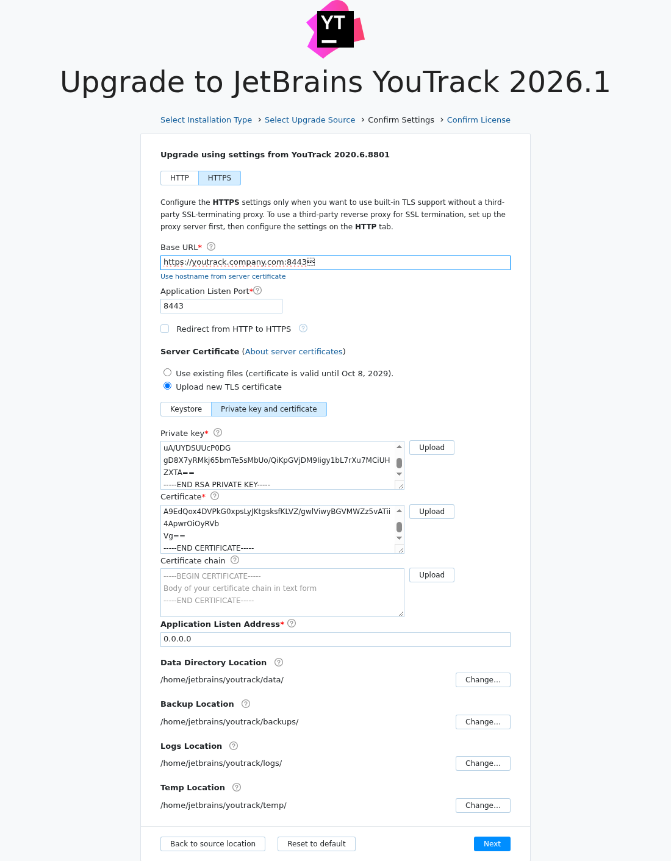
Task: Switch to the HTTP tab
Action: pyautogui.click(x=179, y=178)
